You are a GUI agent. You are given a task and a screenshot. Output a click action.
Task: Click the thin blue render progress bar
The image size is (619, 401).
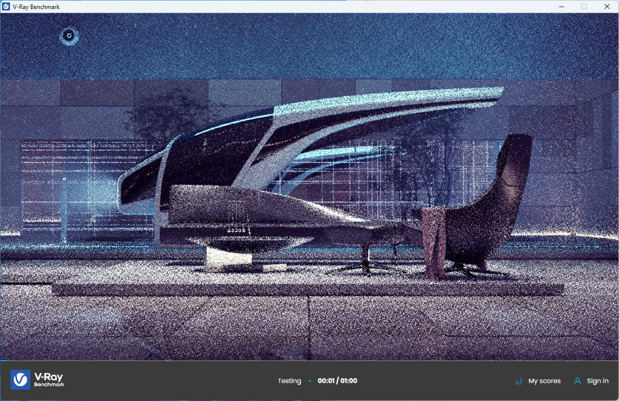(x=4, y=361)
